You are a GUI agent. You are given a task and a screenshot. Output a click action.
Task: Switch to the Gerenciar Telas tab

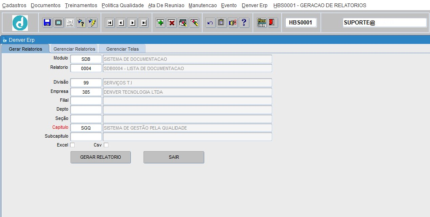122,49
